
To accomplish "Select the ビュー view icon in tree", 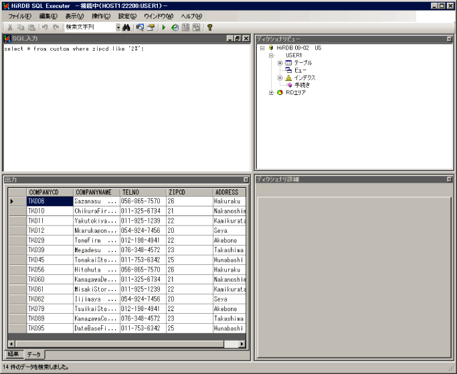I will tap(288, 70).
